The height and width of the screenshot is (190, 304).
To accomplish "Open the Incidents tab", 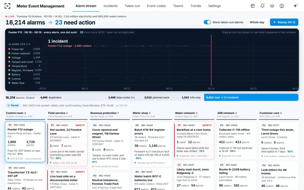I will tap(110, 6).
